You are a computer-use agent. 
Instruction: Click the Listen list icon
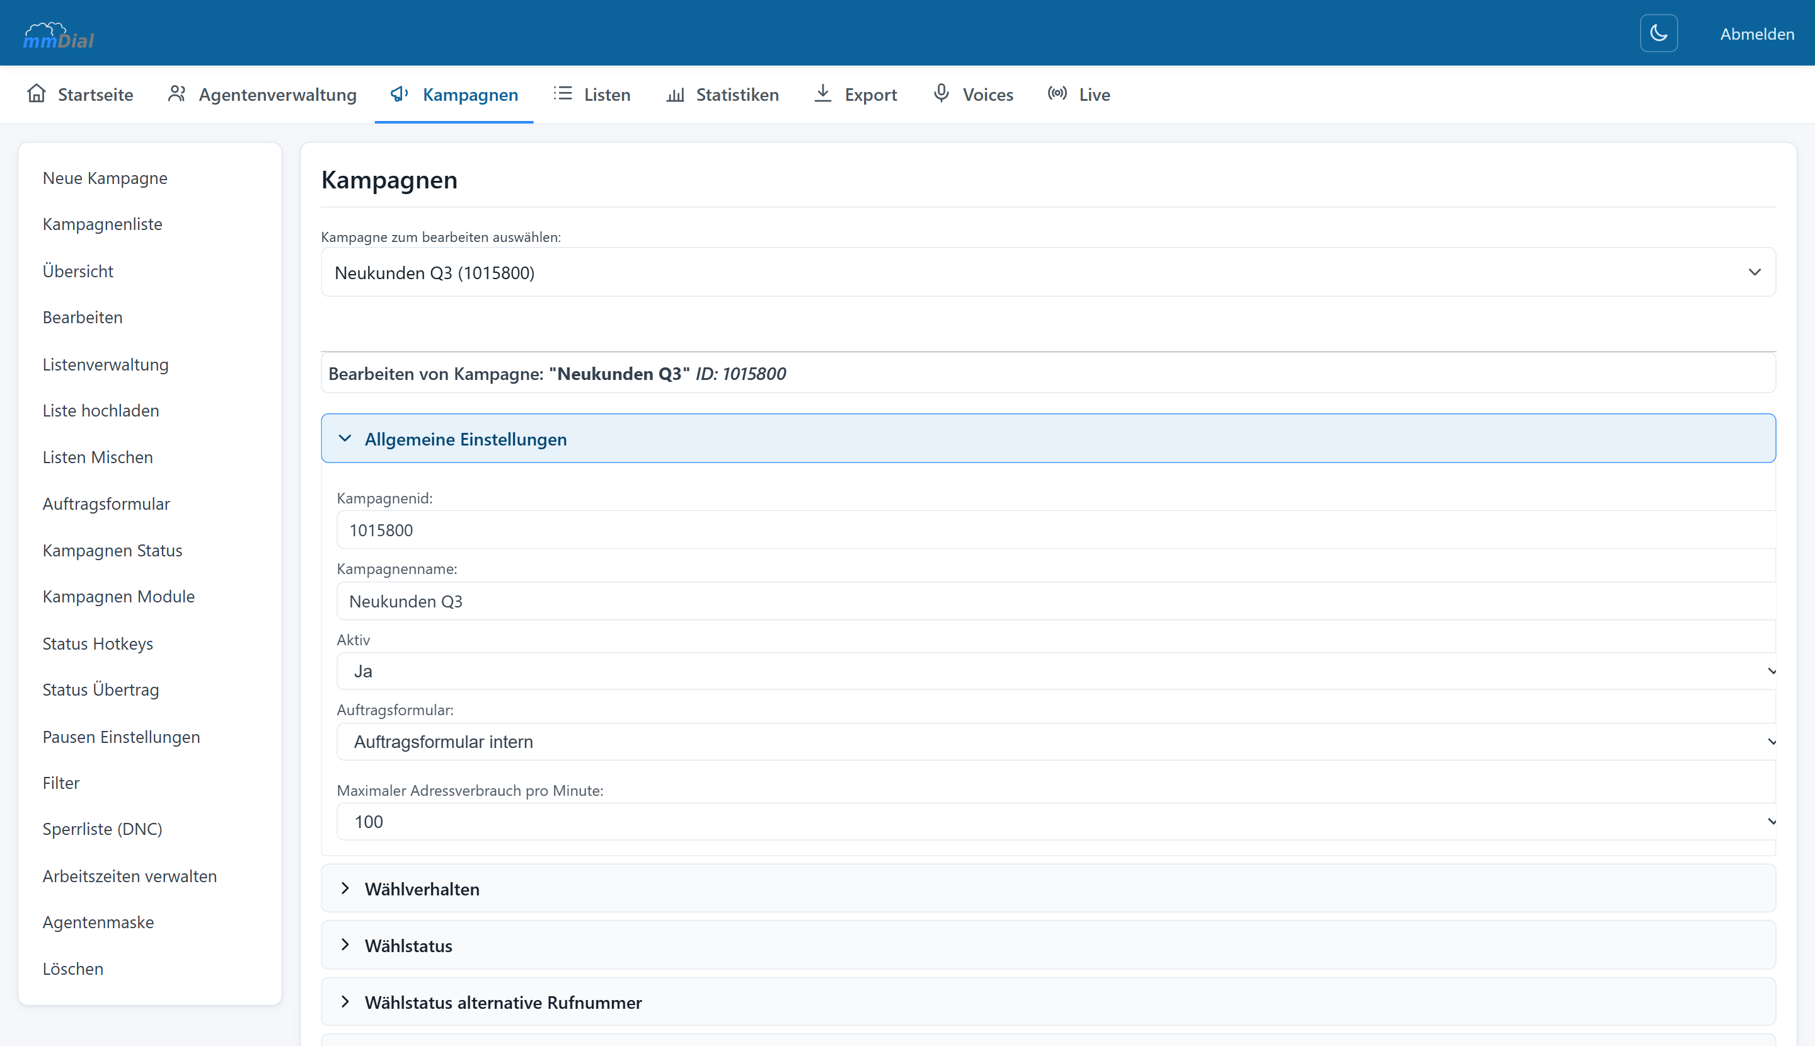[563, 93]
